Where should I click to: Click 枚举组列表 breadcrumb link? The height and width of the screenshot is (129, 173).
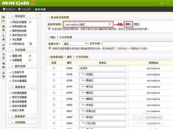click(57, 57)
